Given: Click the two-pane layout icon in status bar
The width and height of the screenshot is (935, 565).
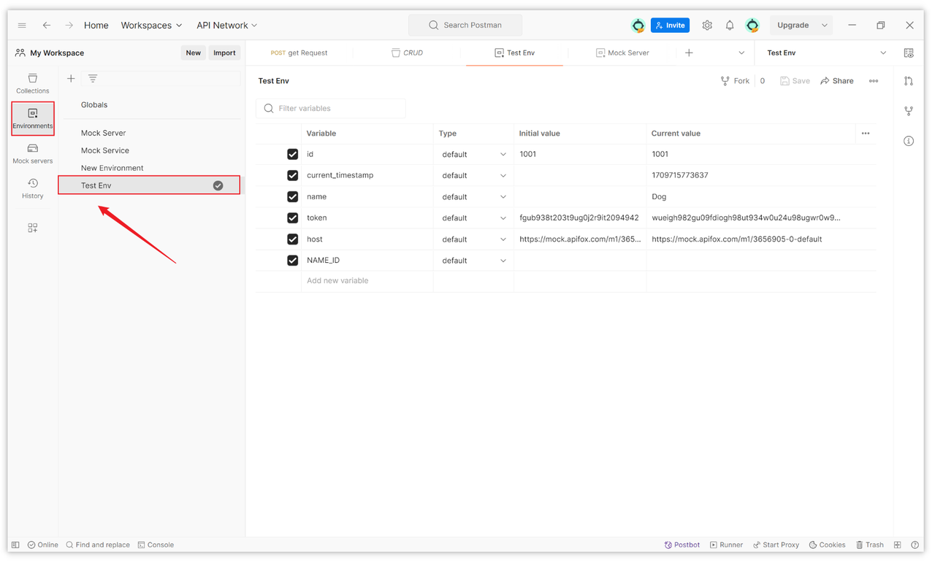Looking at the screenshot, I should pyautogui.click(x=898, y=545).
